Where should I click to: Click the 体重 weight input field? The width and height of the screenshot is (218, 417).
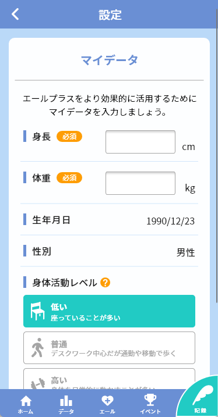coord(140,183)
